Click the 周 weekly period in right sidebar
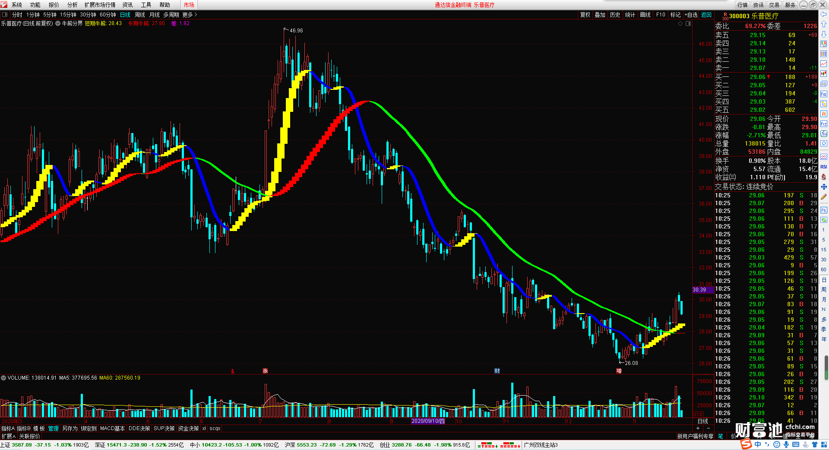Viewport: 829px width, 450px height. click(823, 289)
